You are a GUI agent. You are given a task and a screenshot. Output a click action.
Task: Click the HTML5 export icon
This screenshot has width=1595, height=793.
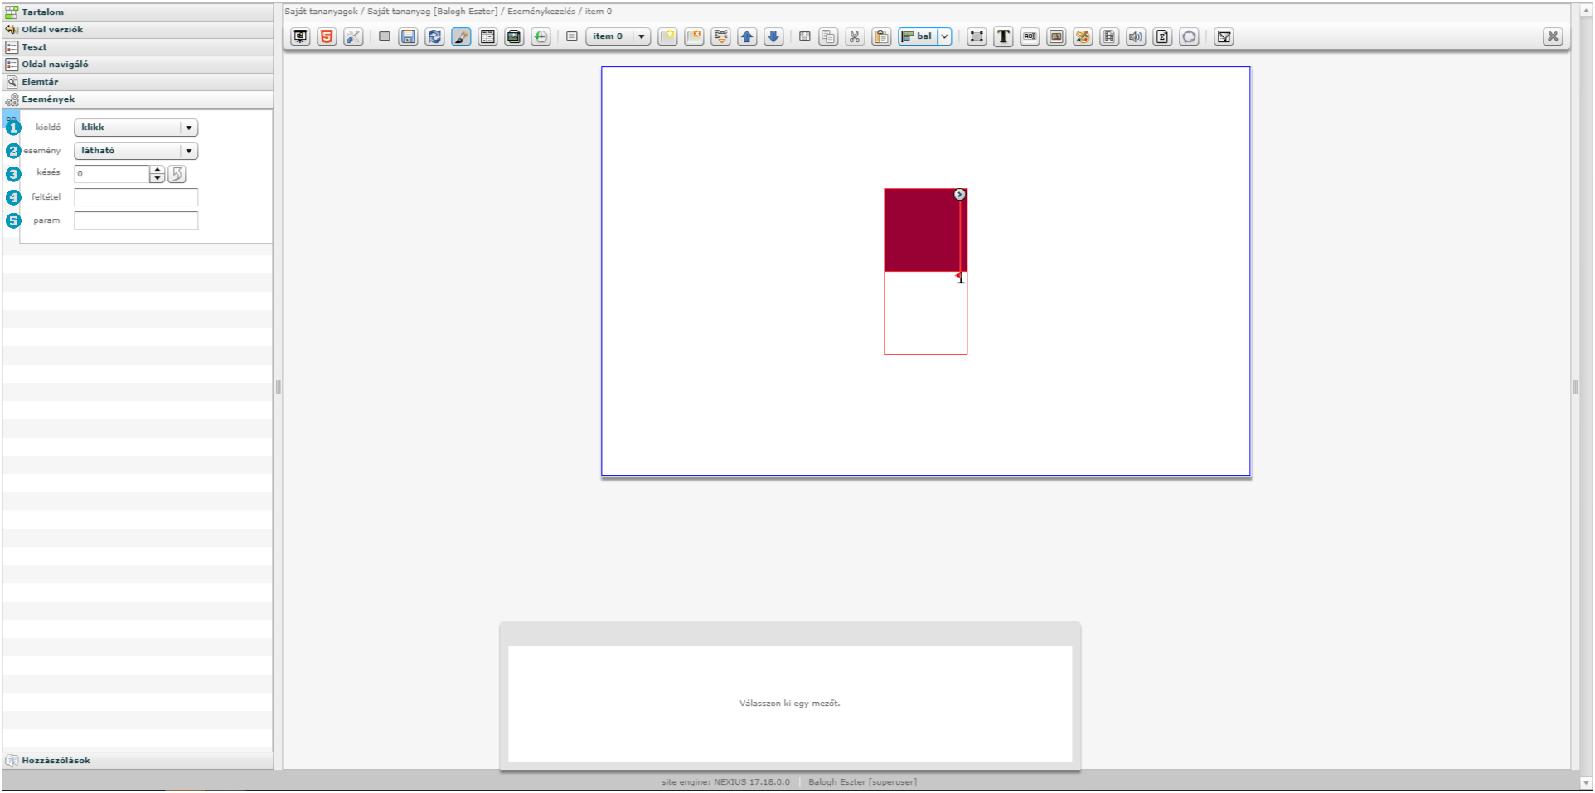point(327,36)
